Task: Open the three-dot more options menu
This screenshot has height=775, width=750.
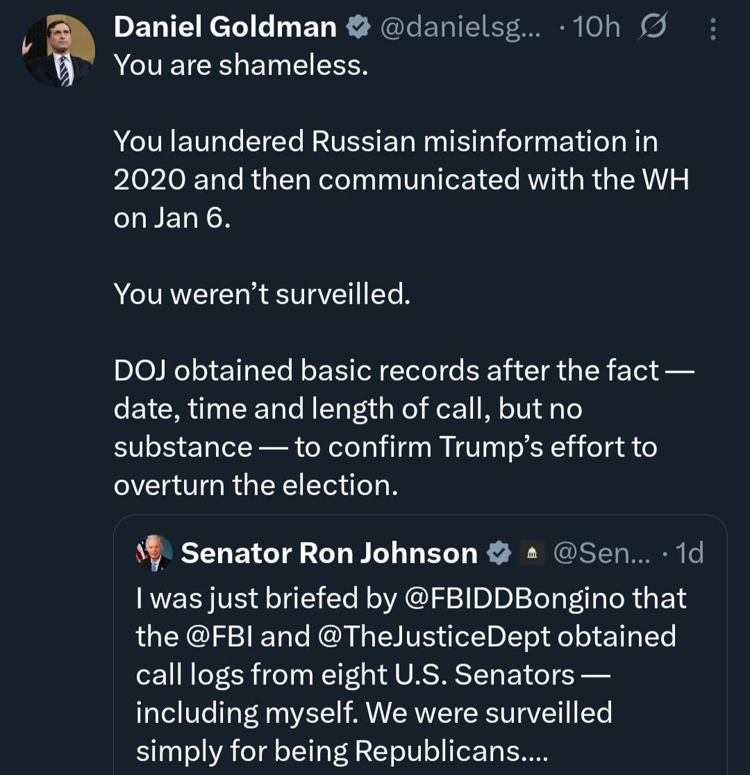Action: click(x=712, y=28)
